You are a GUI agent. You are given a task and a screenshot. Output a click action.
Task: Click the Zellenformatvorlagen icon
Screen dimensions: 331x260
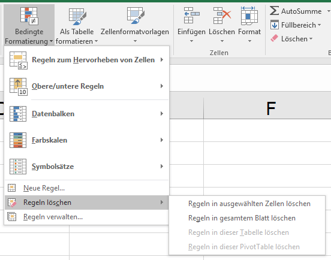(136, 15)
